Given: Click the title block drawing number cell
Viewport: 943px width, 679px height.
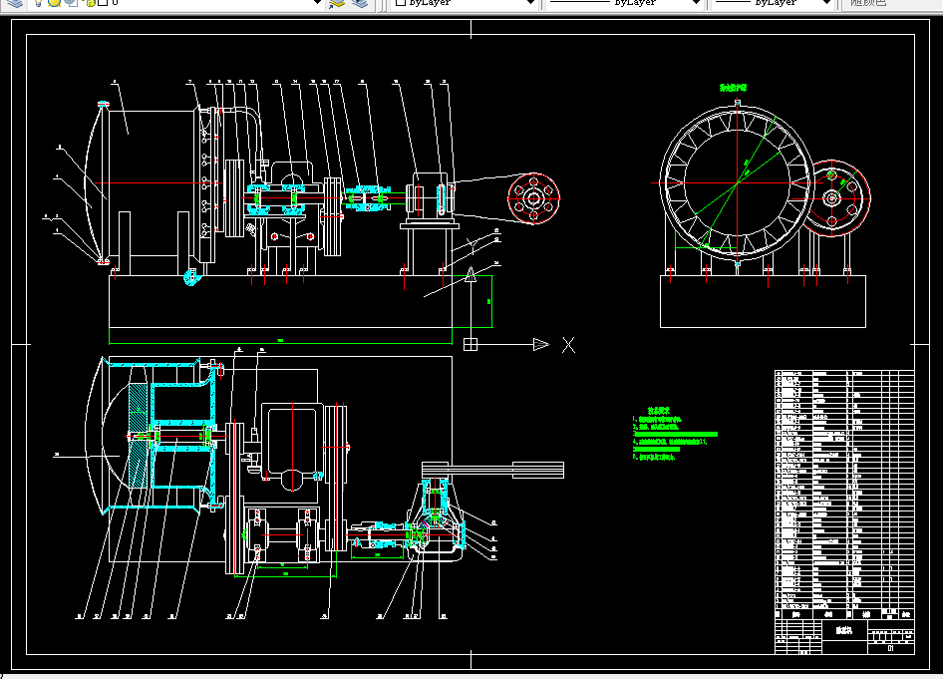Looking at the screenshot, I should coord(891,648).
